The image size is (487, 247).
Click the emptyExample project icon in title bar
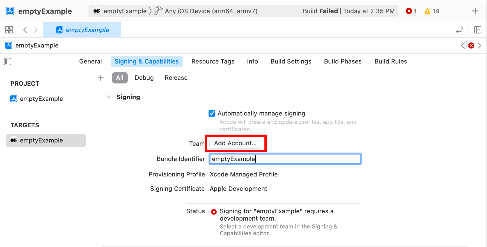pos(10,11)
